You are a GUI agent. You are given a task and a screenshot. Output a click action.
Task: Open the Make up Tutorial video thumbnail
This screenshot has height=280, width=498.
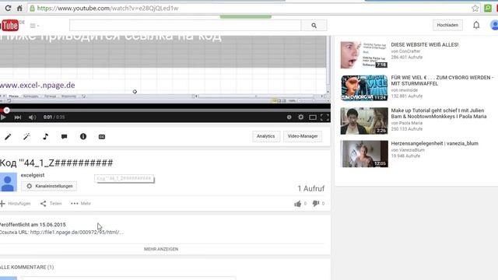click(x=364, y=121)
